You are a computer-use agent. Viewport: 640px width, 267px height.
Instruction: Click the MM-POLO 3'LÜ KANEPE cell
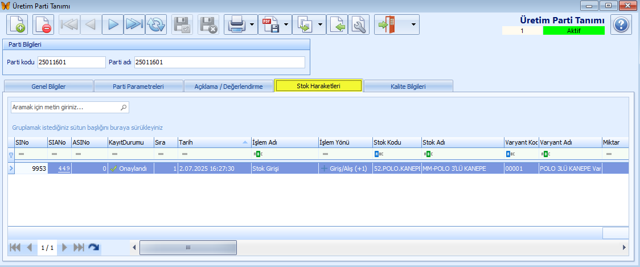pyautogui.click(x=462, y=168)
